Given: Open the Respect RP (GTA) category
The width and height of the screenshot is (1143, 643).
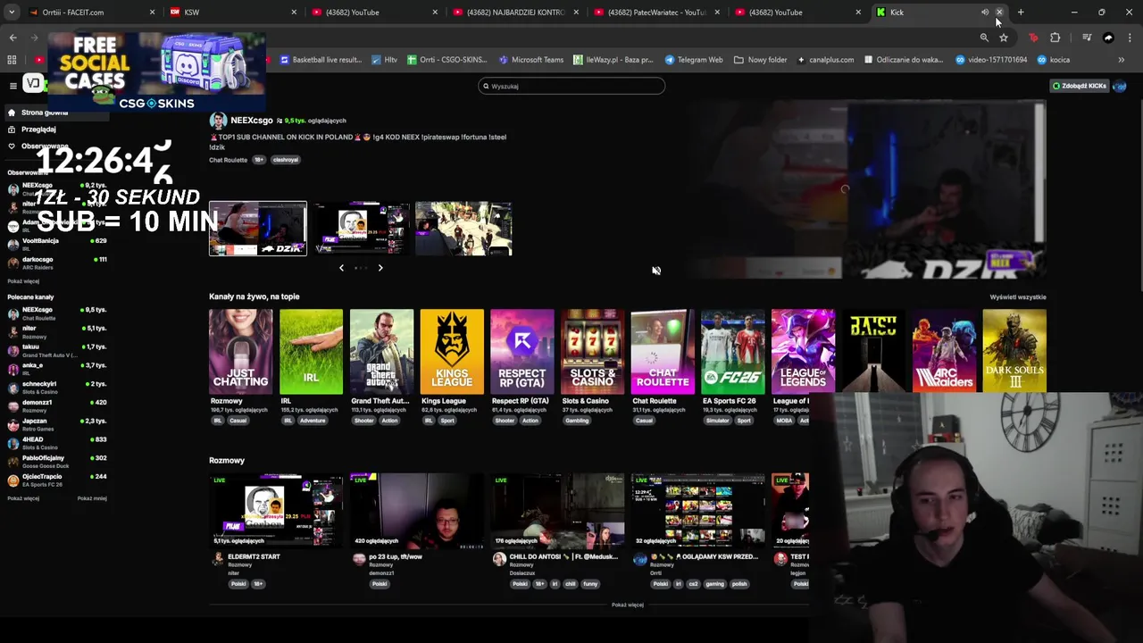Looking at the screenshot, I should point(522,352).
